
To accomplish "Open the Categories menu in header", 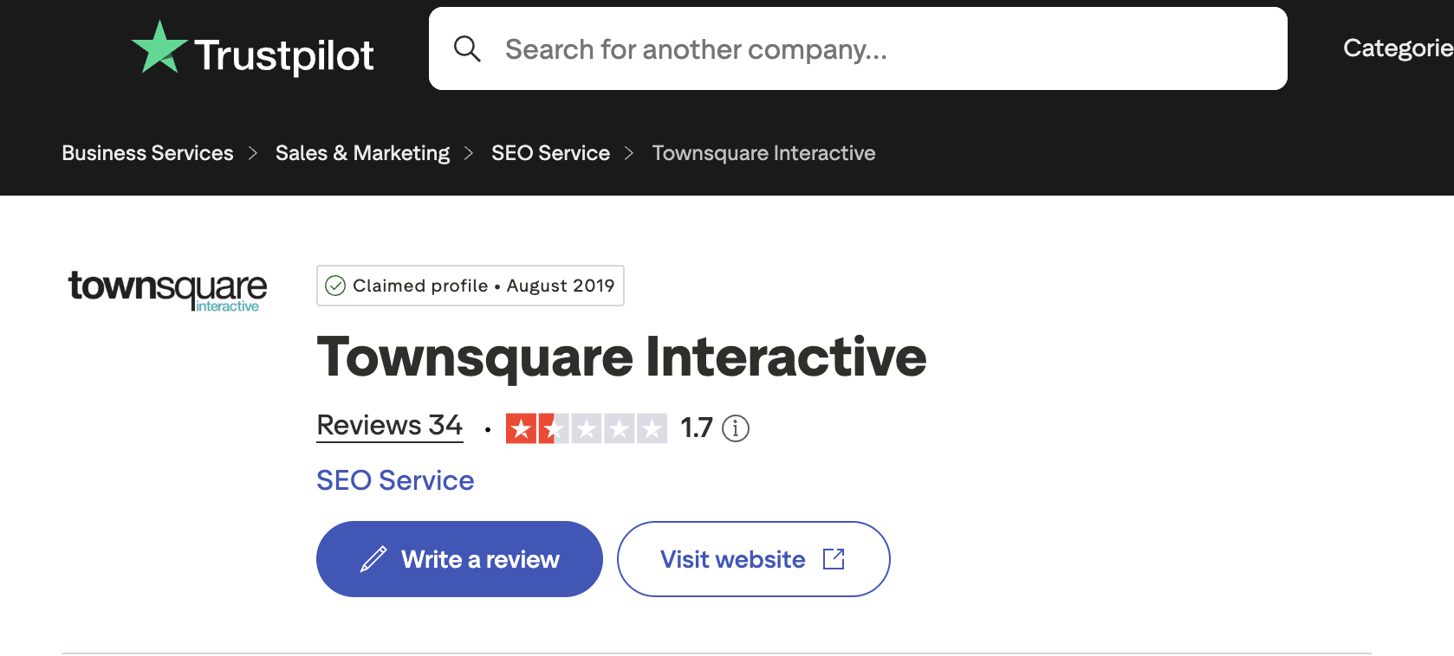I will point(1398,48).
